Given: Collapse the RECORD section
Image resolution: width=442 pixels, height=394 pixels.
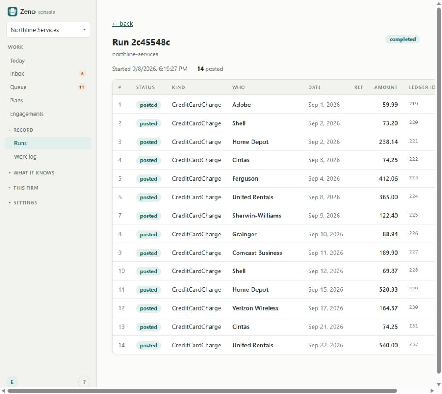Looking at the screenshot, I should pyautogui.click(x=21, y=130).
